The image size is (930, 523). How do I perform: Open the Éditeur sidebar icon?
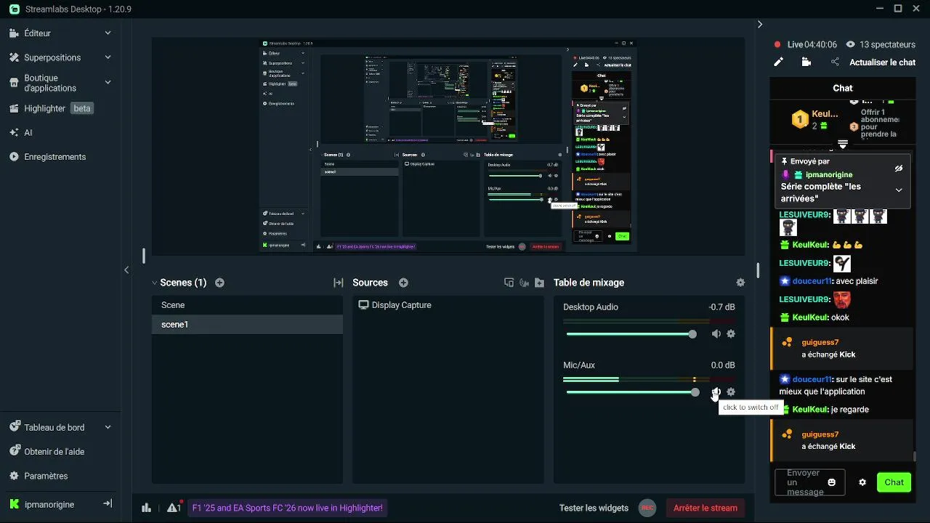pos(14,33)
